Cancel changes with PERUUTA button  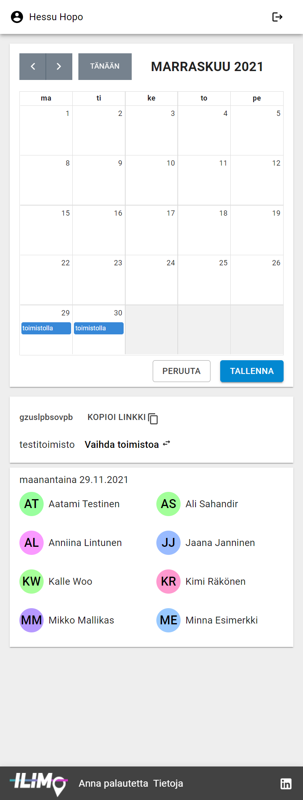(x=181, y=371)
